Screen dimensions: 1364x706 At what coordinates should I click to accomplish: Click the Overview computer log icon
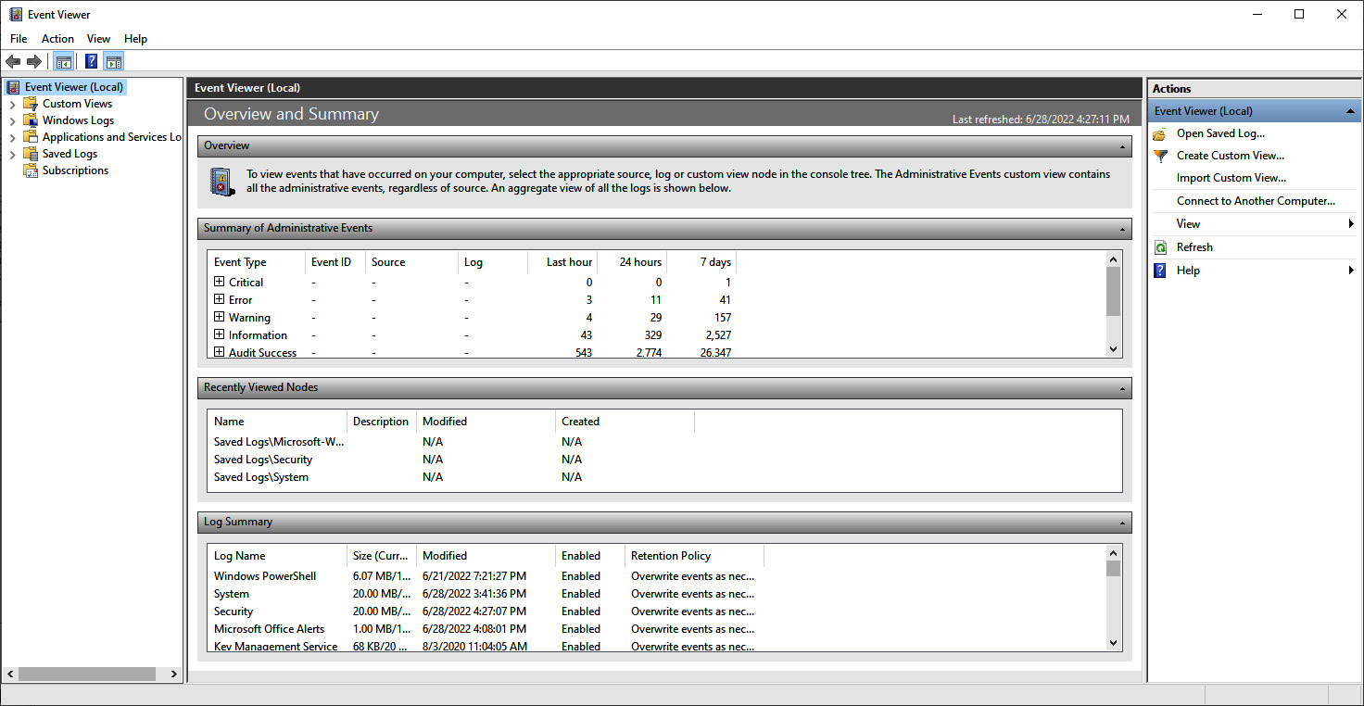[221, 182]
